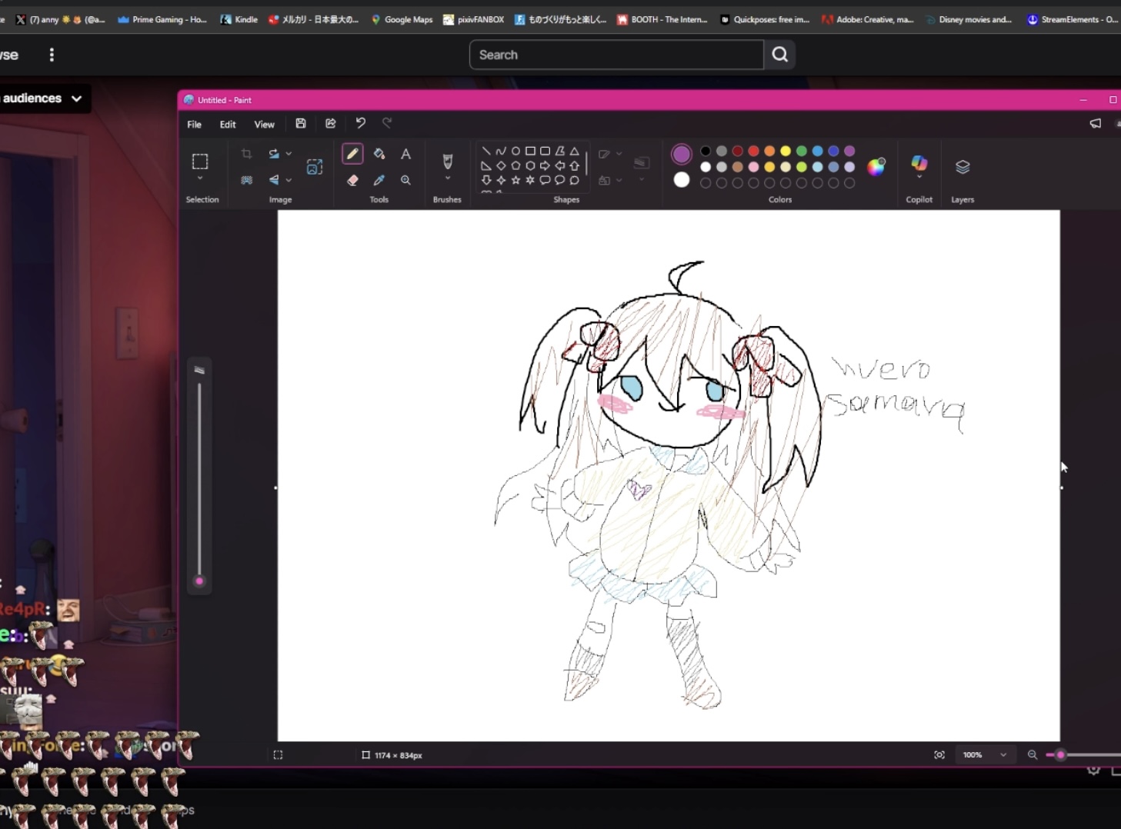1121x829 pixels.
Task: Expand the Selection options chevron
Action: 200,178
